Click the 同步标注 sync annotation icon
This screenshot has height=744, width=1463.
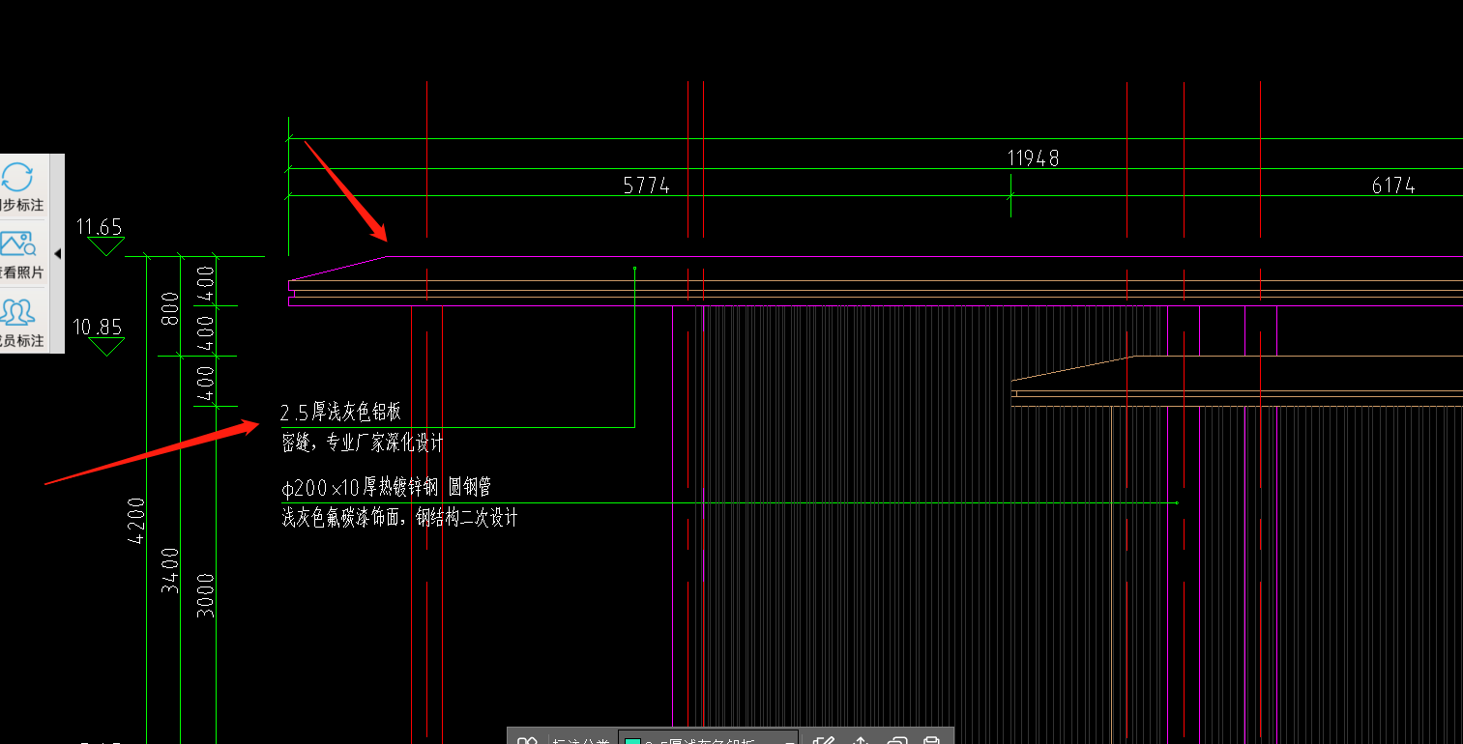tap(18, 178)
